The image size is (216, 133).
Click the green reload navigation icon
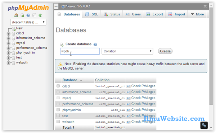coord(40,15)
